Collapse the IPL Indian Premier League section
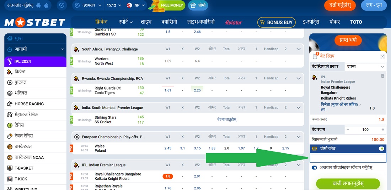 pyautogui.click(x=299, y=165)
